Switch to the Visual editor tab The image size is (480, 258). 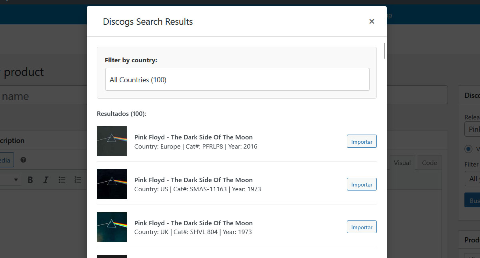(402, 163)
